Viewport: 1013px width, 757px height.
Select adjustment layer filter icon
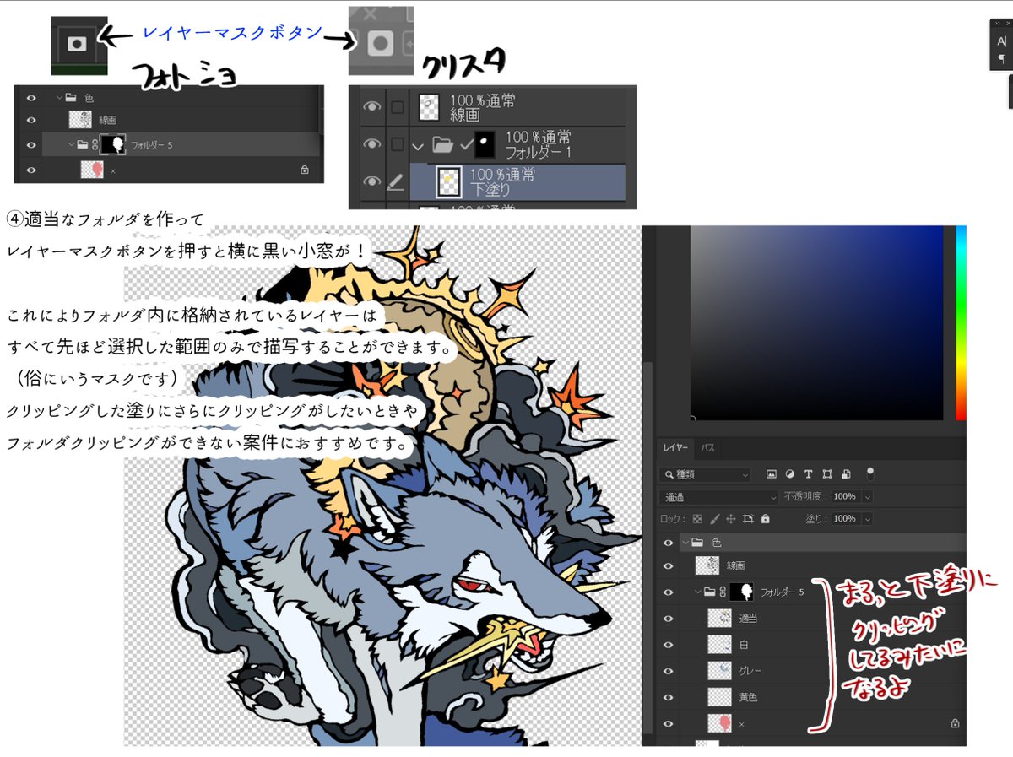tap(790, 474)
